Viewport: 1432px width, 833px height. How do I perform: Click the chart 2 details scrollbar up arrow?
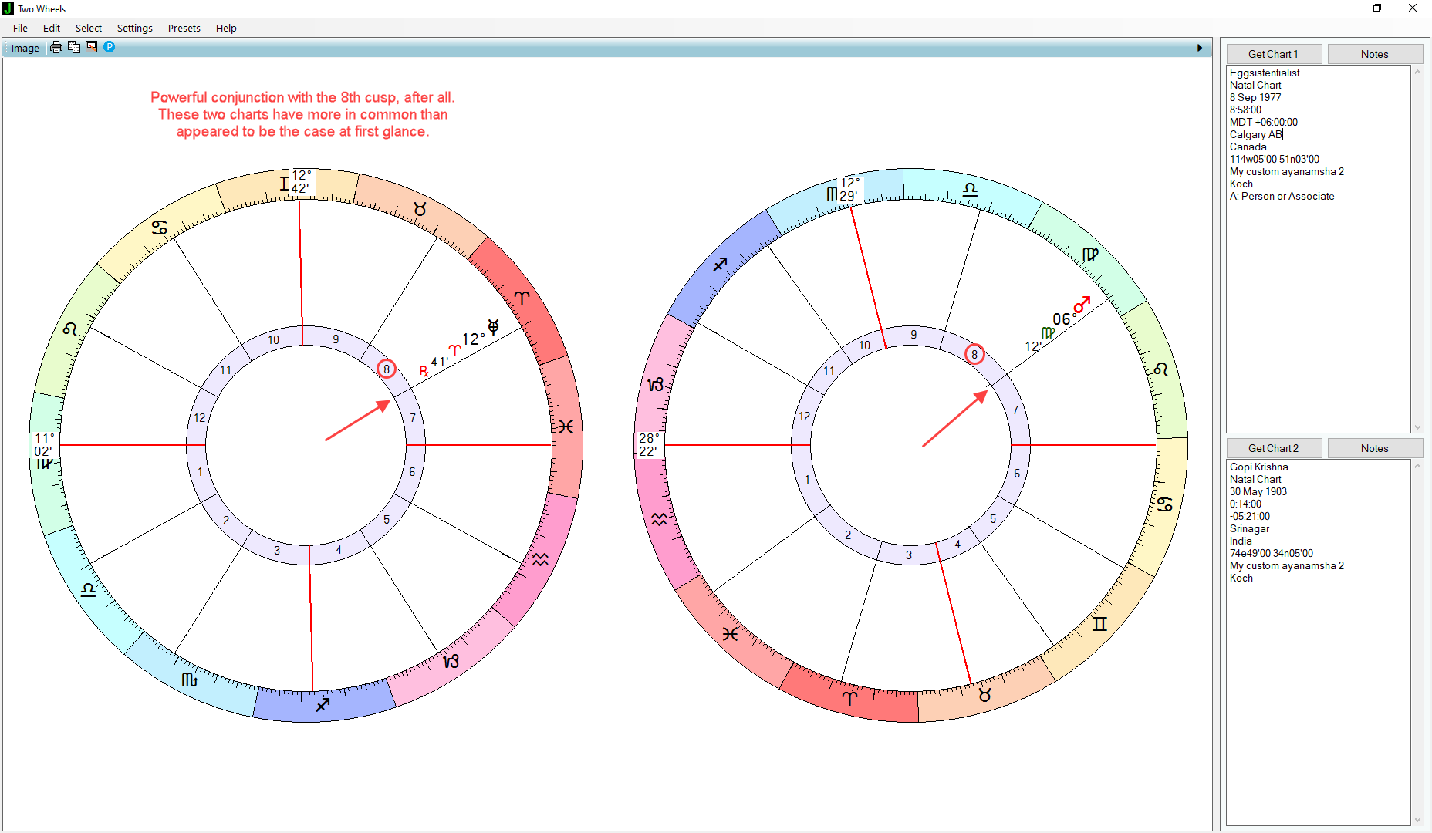pos(1417,466)
